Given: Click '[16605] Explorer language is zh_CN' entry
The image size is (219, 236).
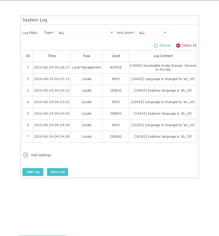Looking at the screenshot, I should click(x=163, y=91).
